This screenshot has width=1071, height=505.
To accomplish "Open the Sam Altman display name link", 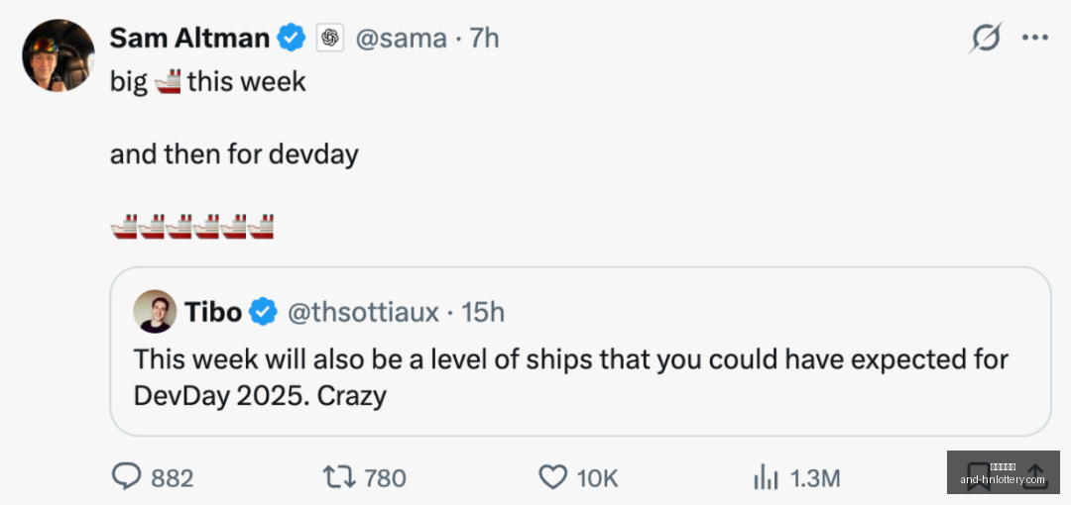I will click(x=189, y=38).
